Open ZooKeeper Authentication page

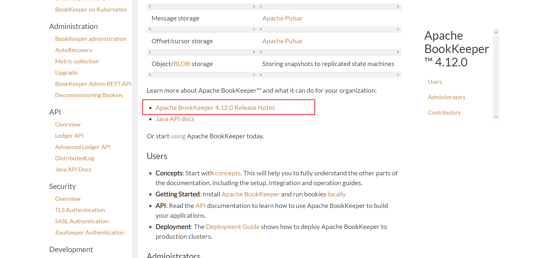tap(89, 233)
